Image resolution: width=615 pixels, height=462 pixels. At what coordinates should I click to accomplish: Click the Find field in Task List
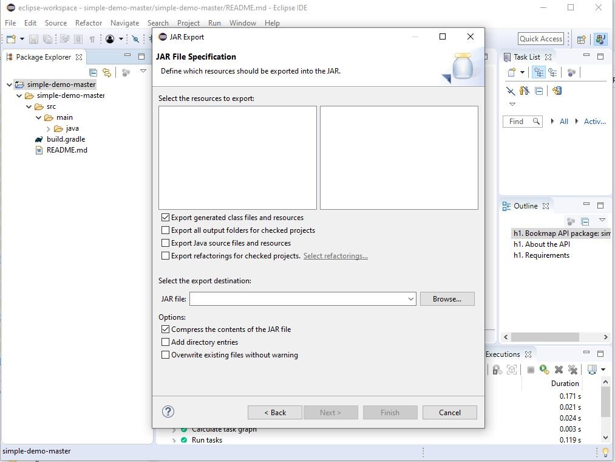(517, 122)
